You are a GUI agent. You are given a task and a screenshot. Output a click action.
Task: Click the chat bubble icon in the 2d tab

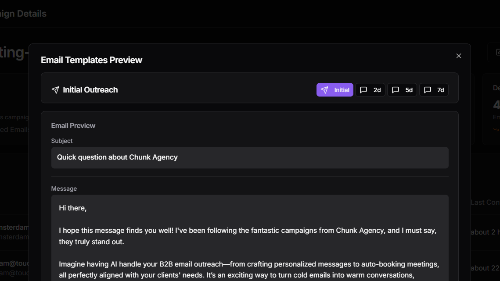(363, 90)
